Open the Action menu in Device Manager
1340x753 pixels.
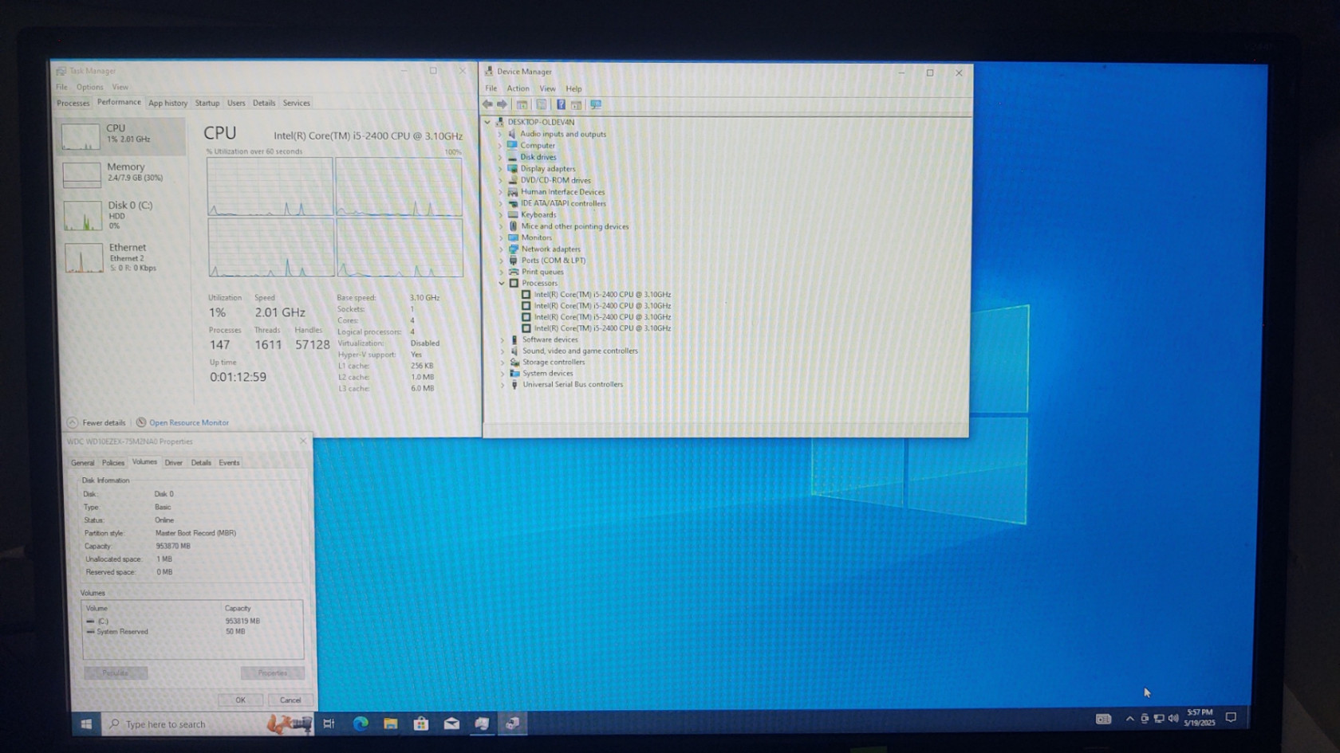(518, 88)
